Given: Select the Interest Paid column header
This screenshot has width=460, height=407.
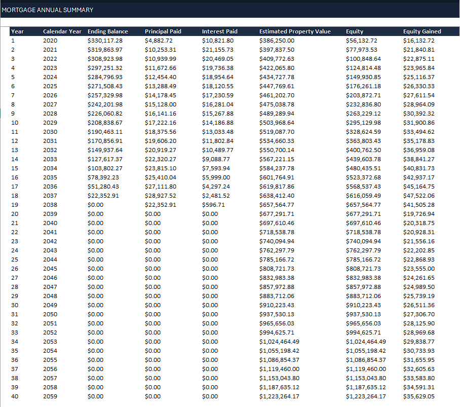Looking at the screenshot, I should tap(219, 31).
